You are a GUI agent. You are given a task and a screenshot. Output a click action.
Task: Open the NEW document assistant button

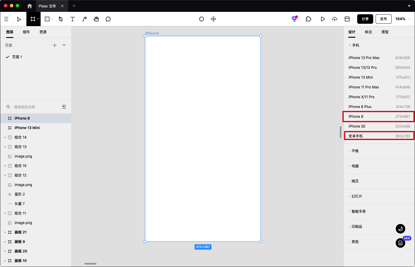[400, 243]
